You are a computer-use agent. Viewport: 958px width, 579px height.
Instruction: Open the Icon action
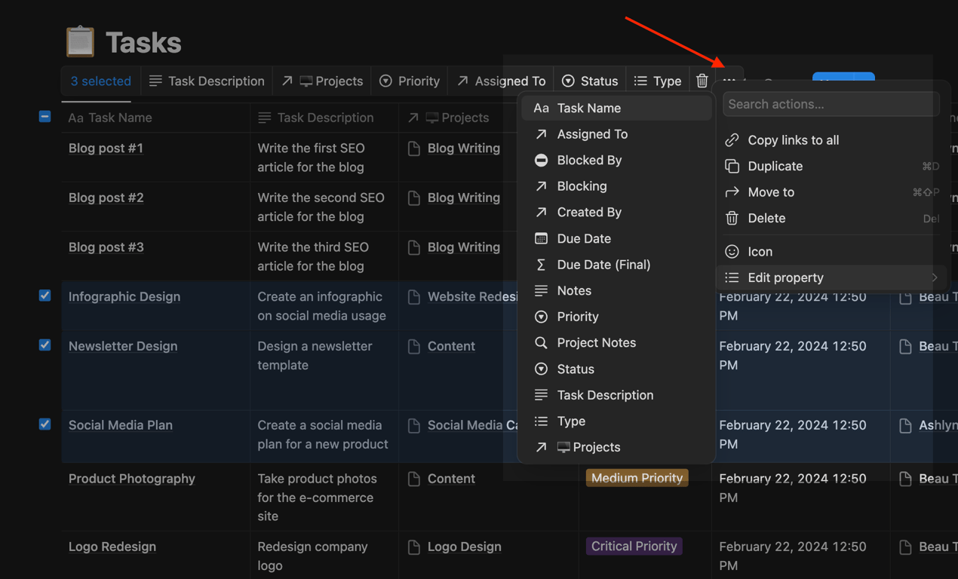pyautogui.click(x=831, y=252)
